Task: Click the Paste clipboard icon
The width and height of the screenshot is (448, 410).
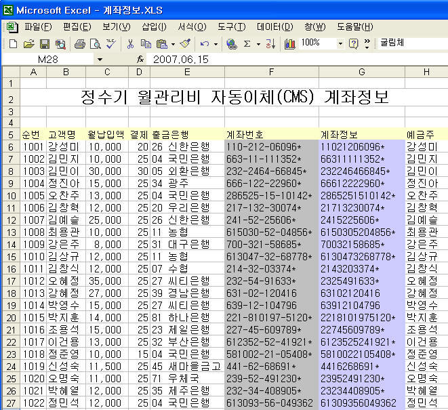Action: point(162,44)
